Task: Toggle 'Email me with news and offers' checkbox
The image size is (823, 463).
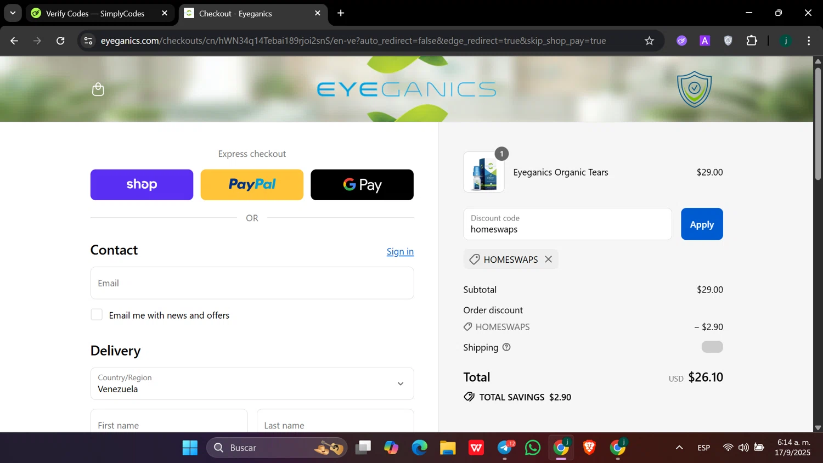Action: click(97, 315)
